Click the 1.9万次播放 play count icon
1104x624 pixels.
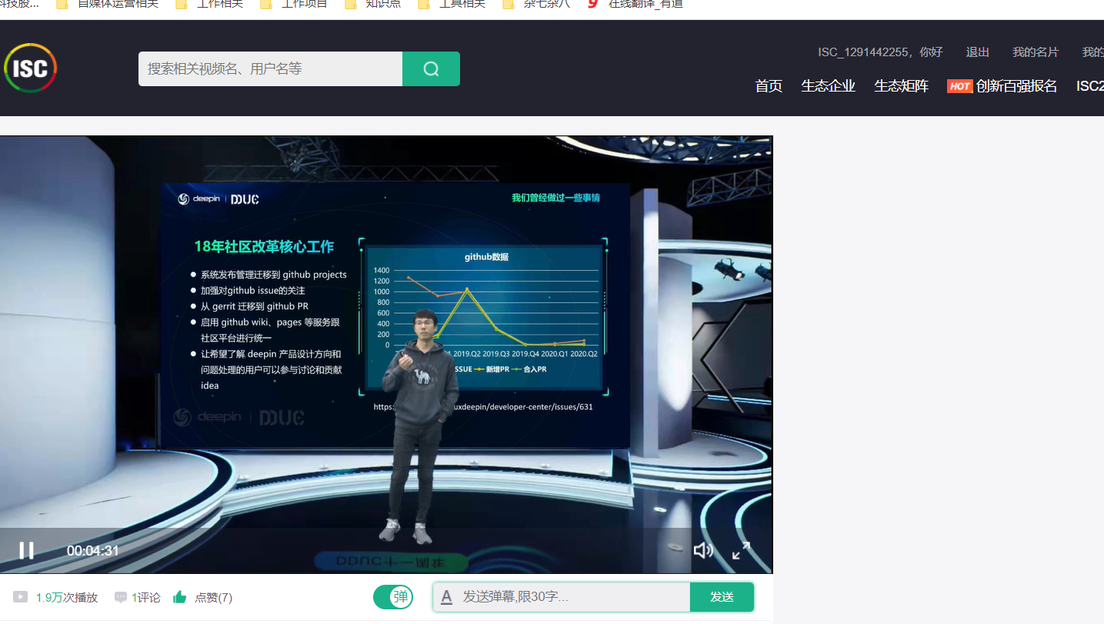[21, 597]
